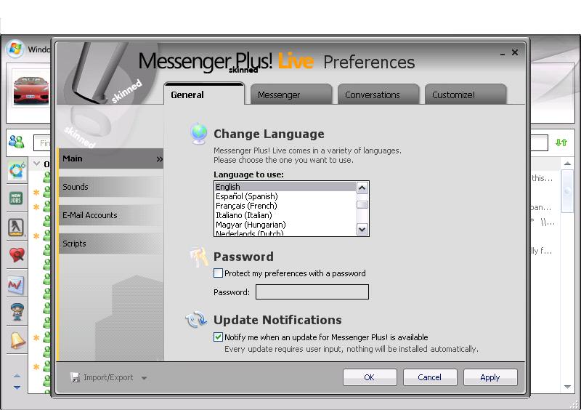581x410 pixels.
Task: Click the OK button
Action: point(369,377)
